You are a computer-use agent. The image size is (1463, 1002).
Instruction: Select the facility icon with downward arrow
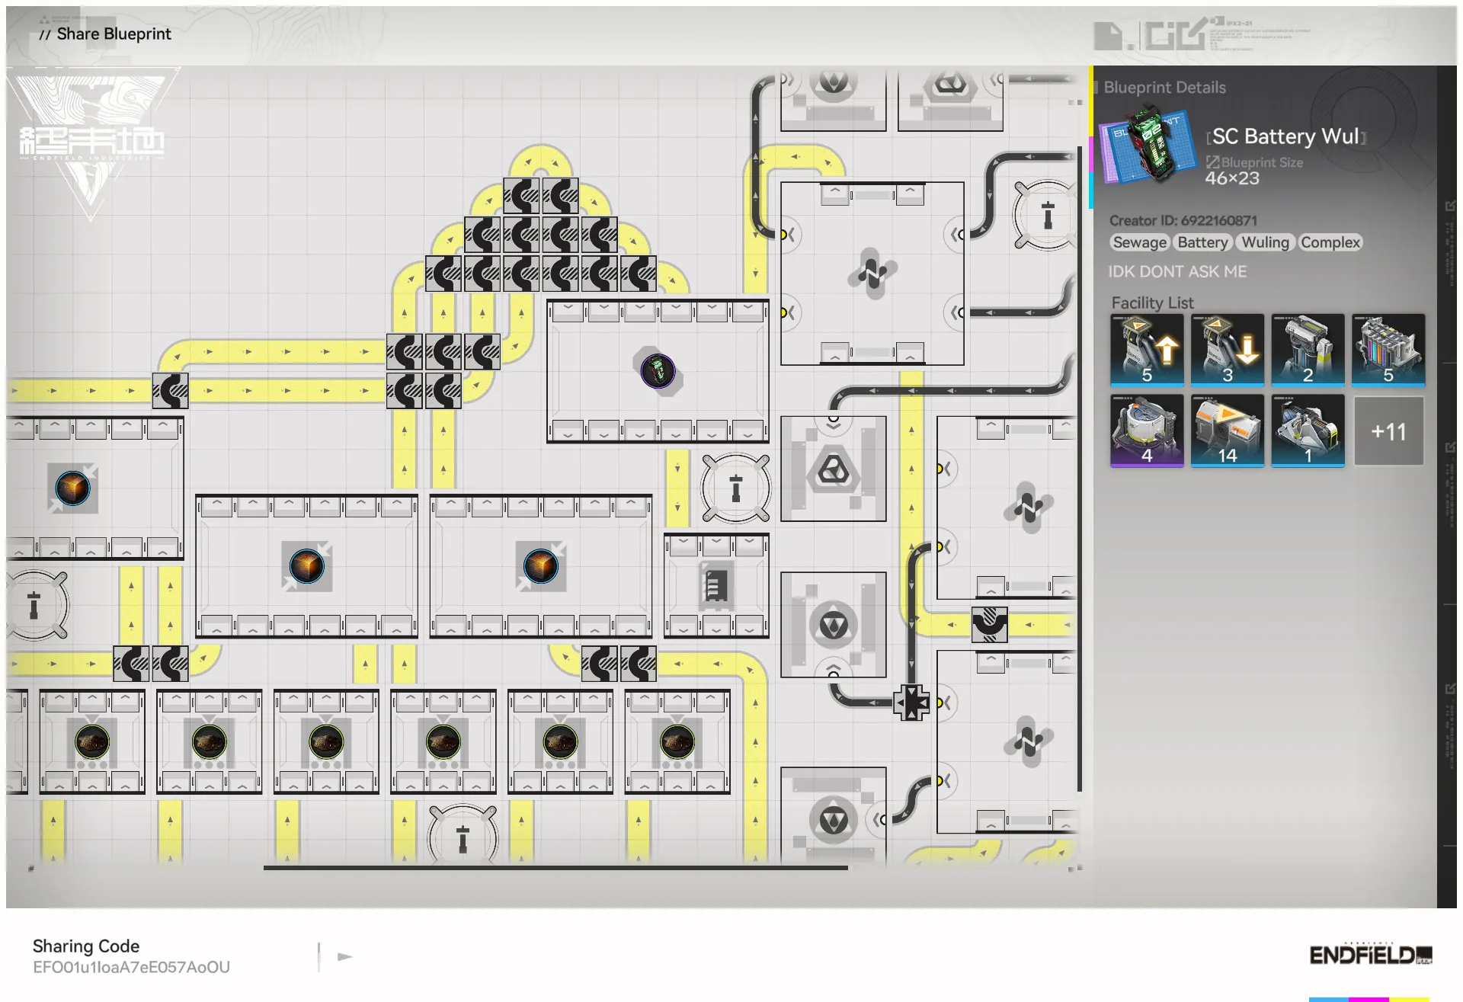point(1227,350)
